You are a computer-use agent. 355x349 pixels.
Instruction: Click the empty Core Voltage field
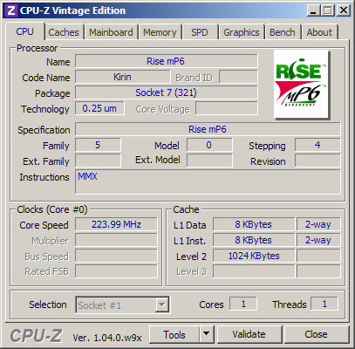pos(227,108)
